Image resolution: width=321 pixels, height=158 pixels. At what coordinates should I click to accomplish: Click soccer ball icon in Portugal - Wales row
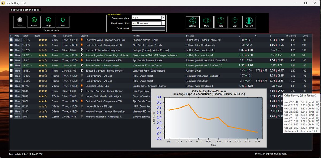(x=82, y=50)
